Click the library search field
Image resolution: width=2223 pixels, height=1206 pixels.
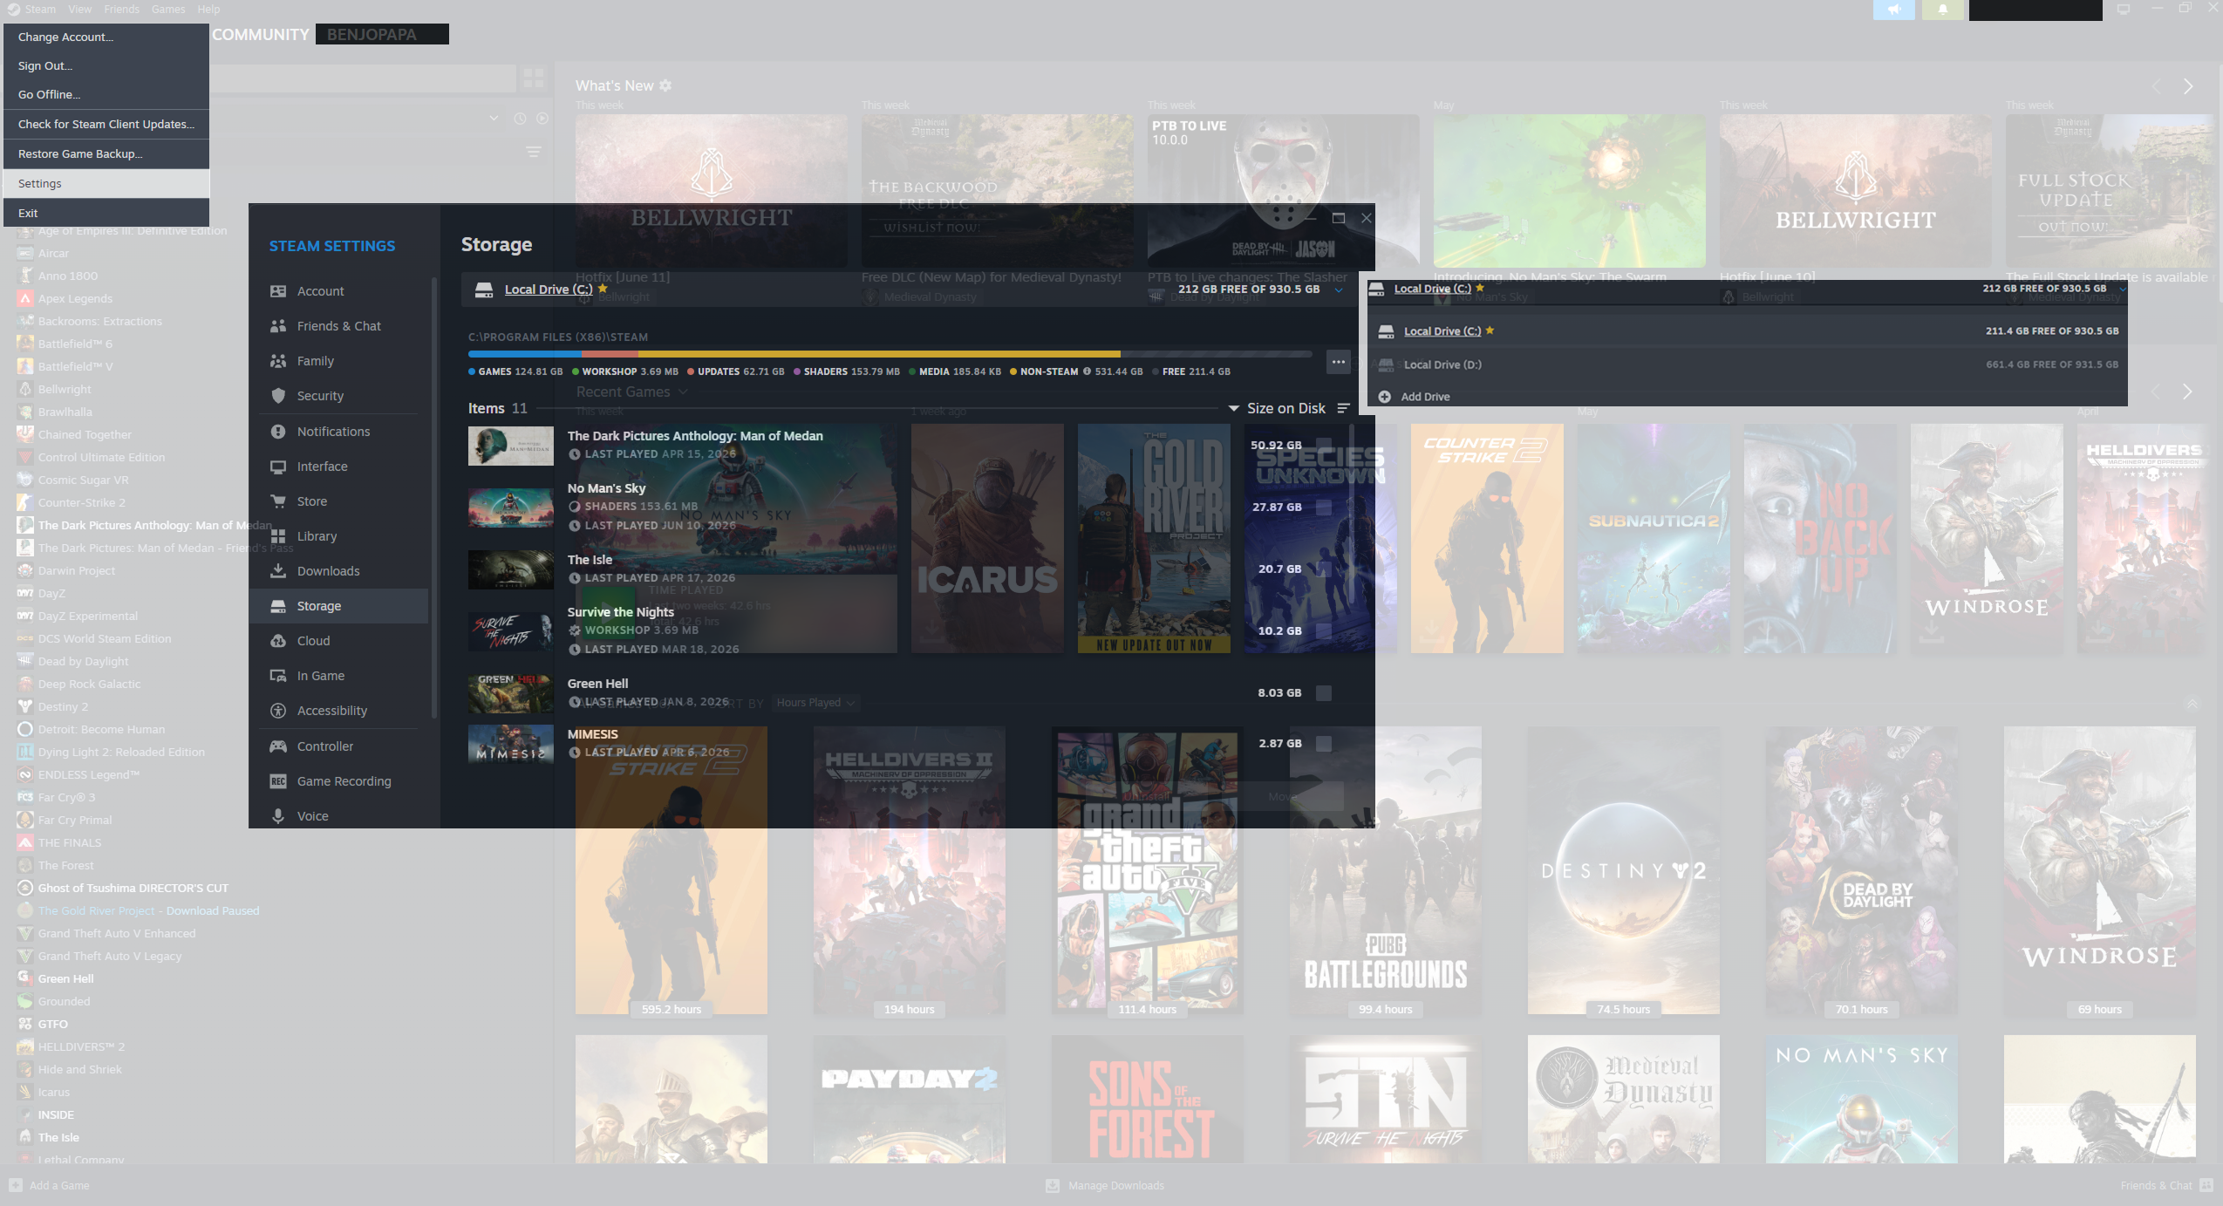[x=362, y=79]
